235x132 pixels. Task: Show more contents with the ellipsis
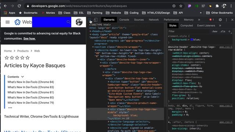pos(10,108)
